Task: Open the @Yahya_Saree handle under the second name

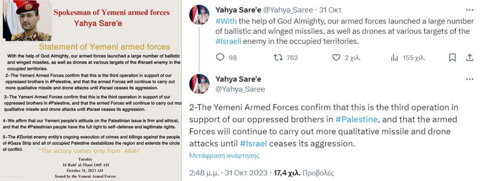Action: point(240,89)
